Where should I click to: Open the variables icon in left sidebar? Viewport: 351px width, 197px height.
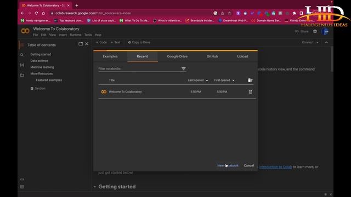click(x=22, y=65)
